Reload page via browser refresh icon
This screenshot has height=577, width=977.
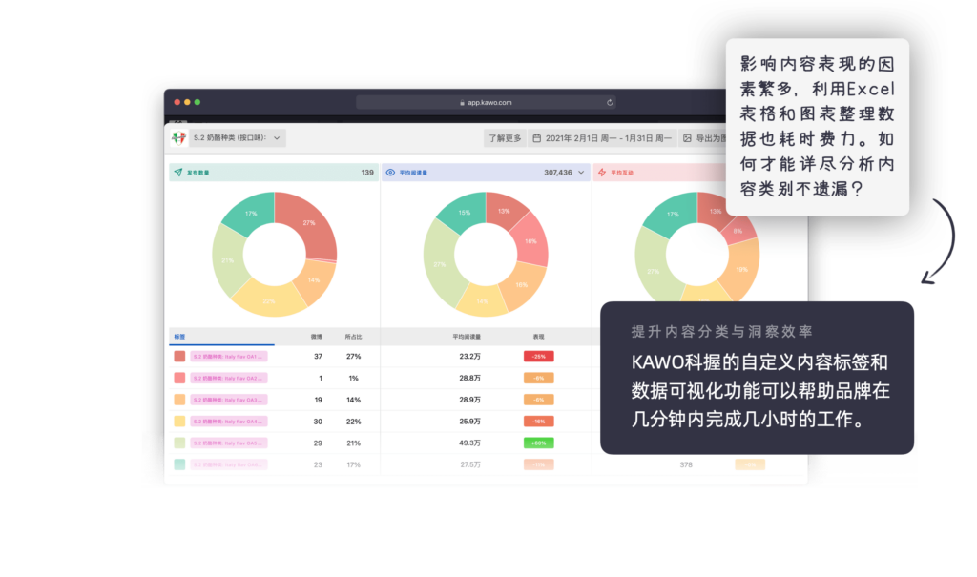(610, 102)
